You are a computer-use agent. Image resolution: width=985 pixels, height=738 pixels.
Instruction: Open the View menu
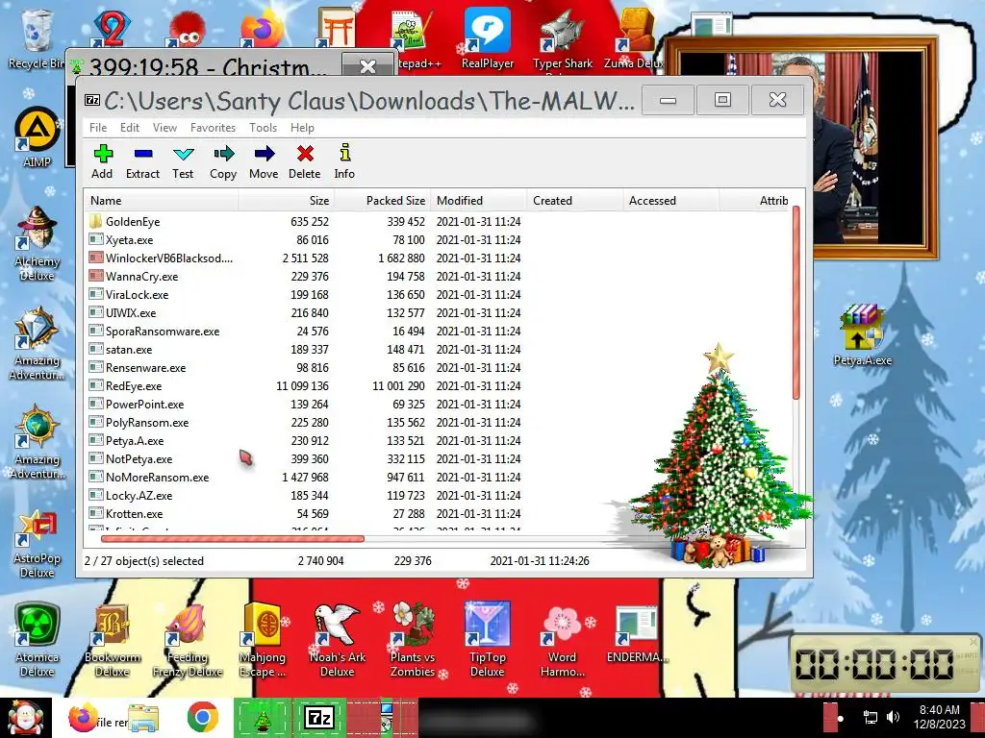point(164,128)
